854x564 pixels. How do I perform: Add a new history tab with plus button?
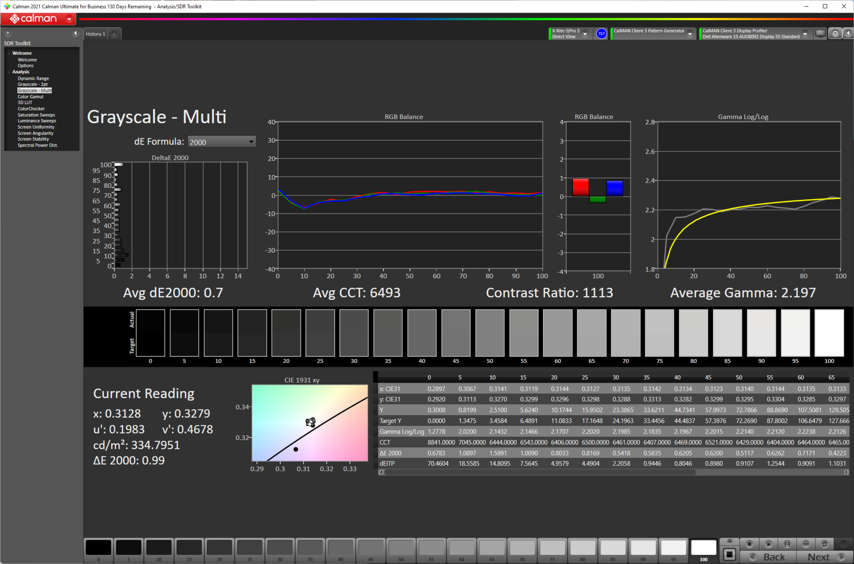tap(114, 34)
